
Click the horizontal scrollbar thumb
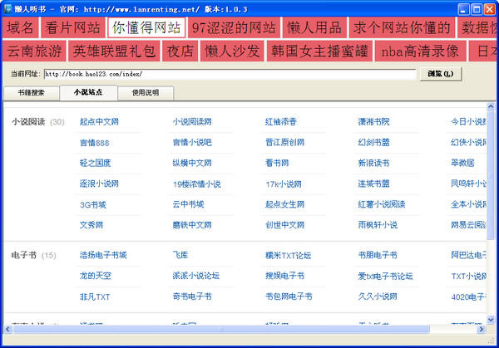tap(221, 329)
